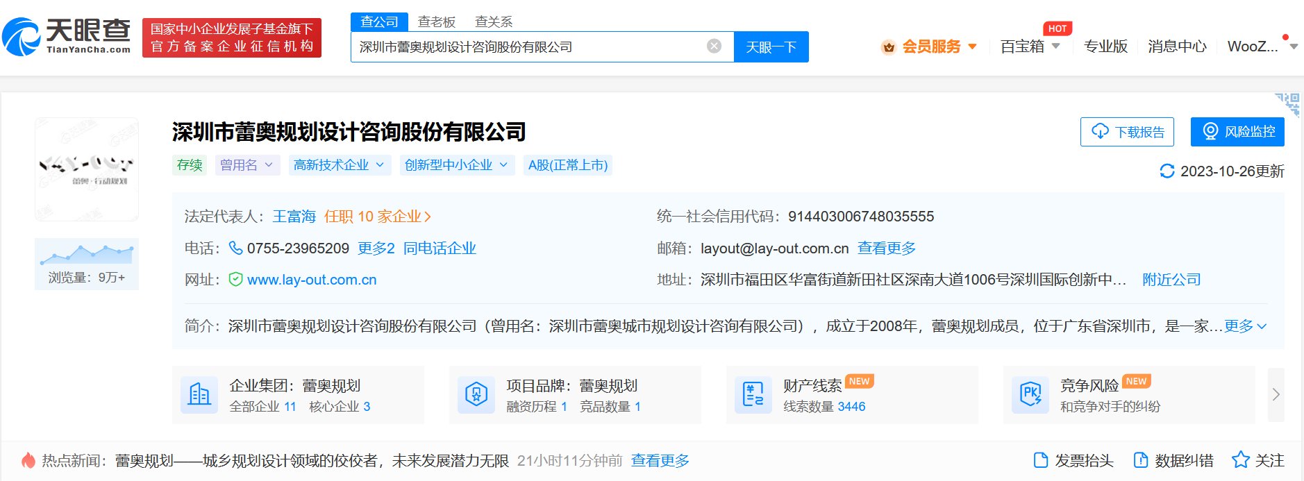This screenshot has width=1304, height=481.
Task: Switch to the 查公司 tab
Action: tap(379, 22)
